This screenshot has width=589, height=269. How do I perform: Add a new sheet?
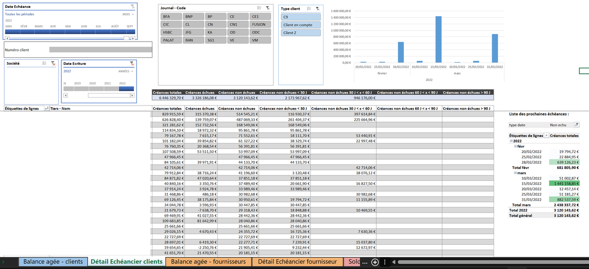[x=375, y=262]
